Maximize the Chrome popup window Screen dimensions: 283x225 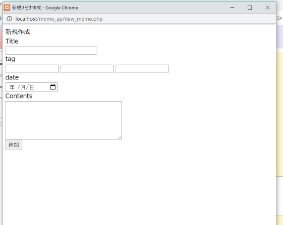pos(250,8)
